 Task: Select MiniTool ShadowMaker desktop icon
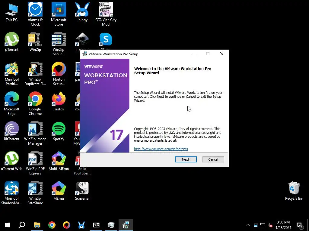(x=12, y=193)
